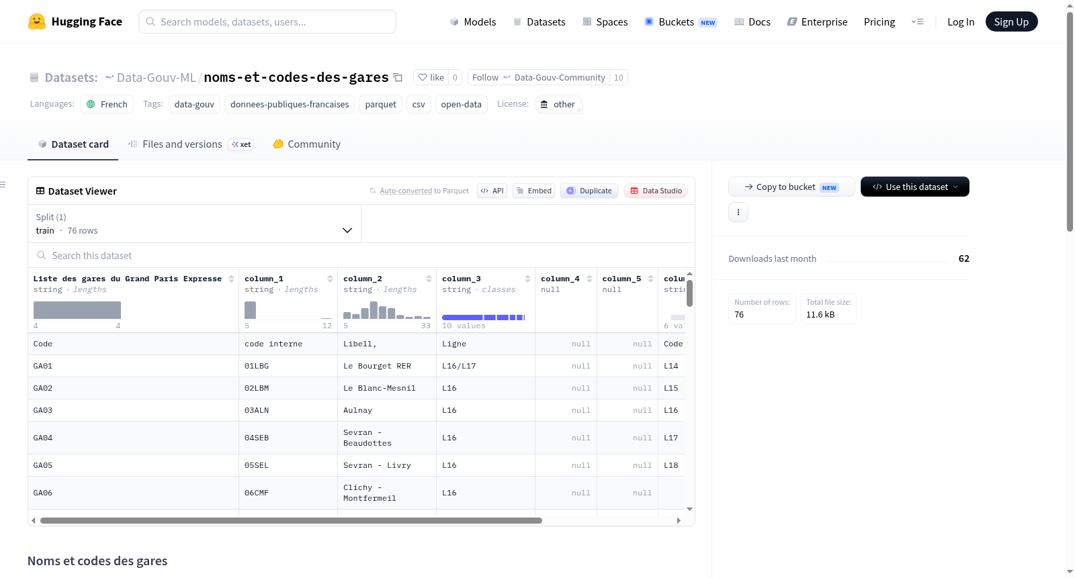Open the Models page

coord(473,21)
